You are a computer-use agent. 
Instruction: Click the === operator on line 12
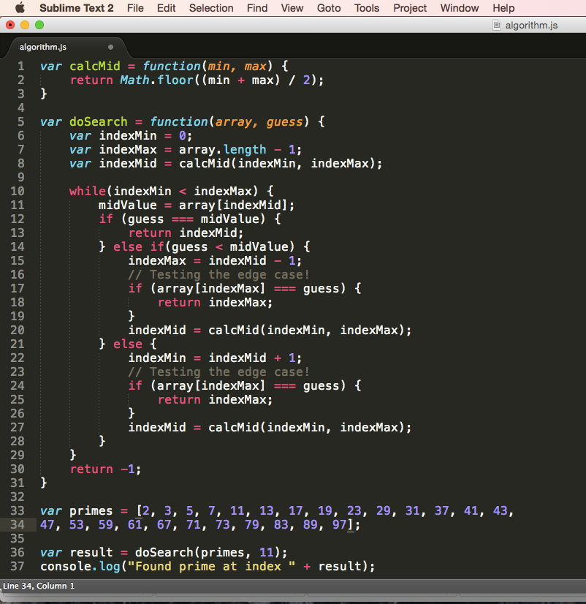pyautogui.click(x=183, y=219)
